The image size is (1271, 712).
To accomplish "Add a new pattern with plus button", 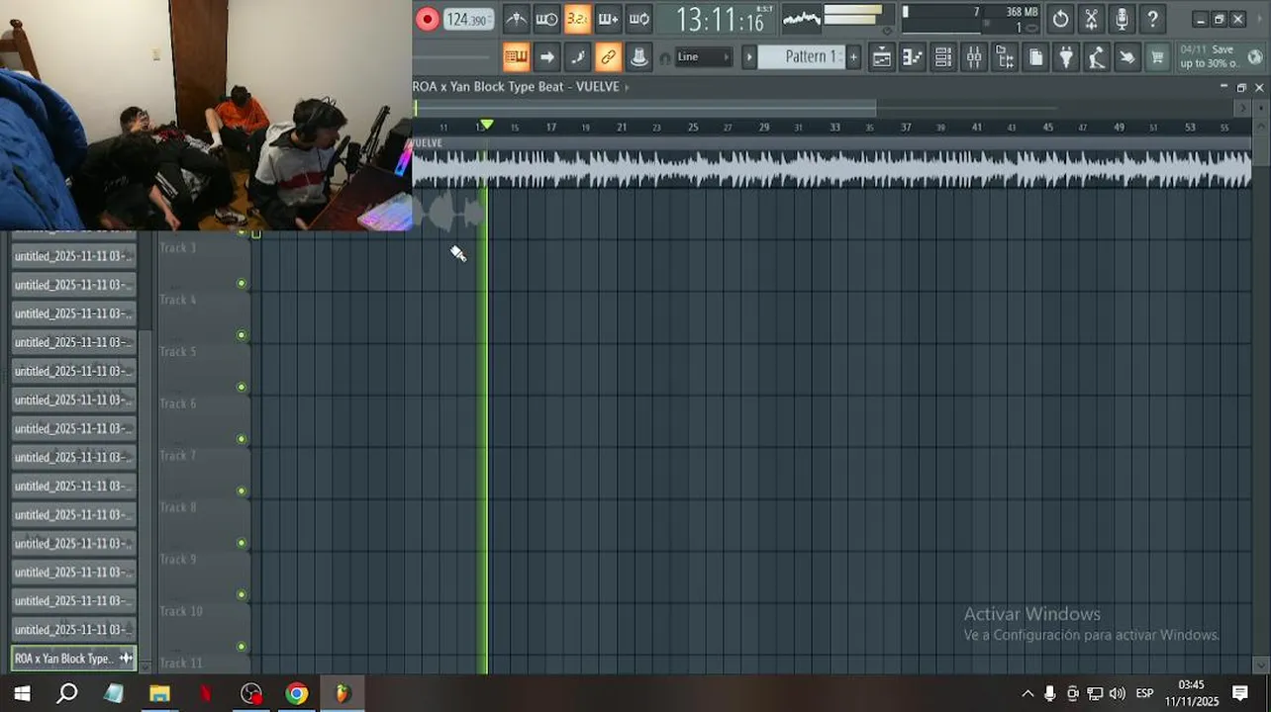I will point(853,57).
